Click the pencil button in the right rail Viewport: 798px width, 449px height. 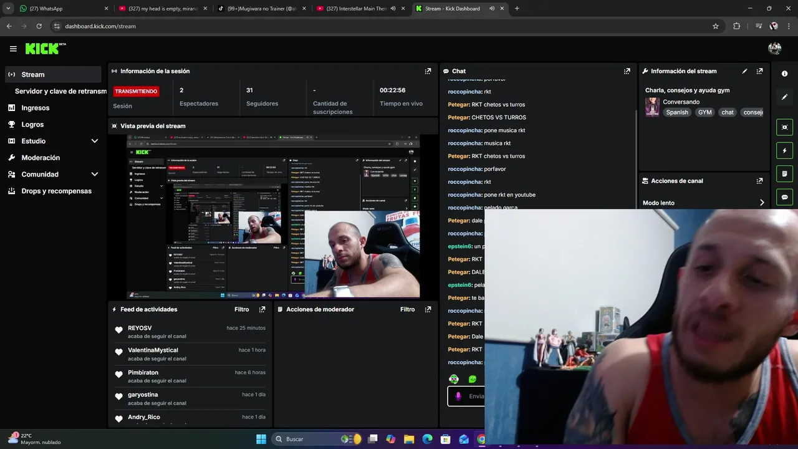(x=784, y=97)
